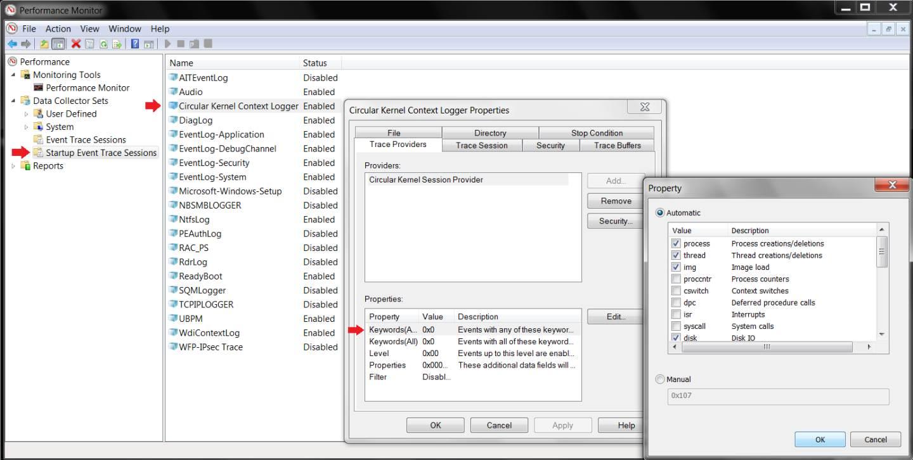Open the Action menu
Viewport: 913px width, 460px height.
(x=58, y=29)
